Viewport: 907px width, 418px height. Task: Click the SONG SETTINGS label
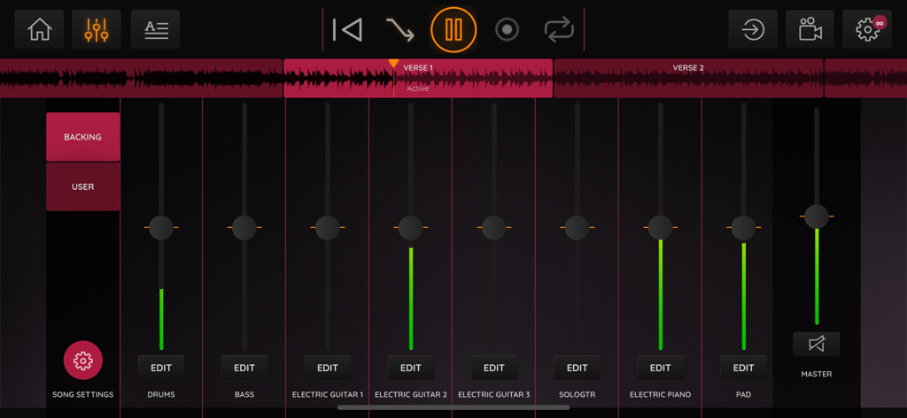click(x=82, y=395)
